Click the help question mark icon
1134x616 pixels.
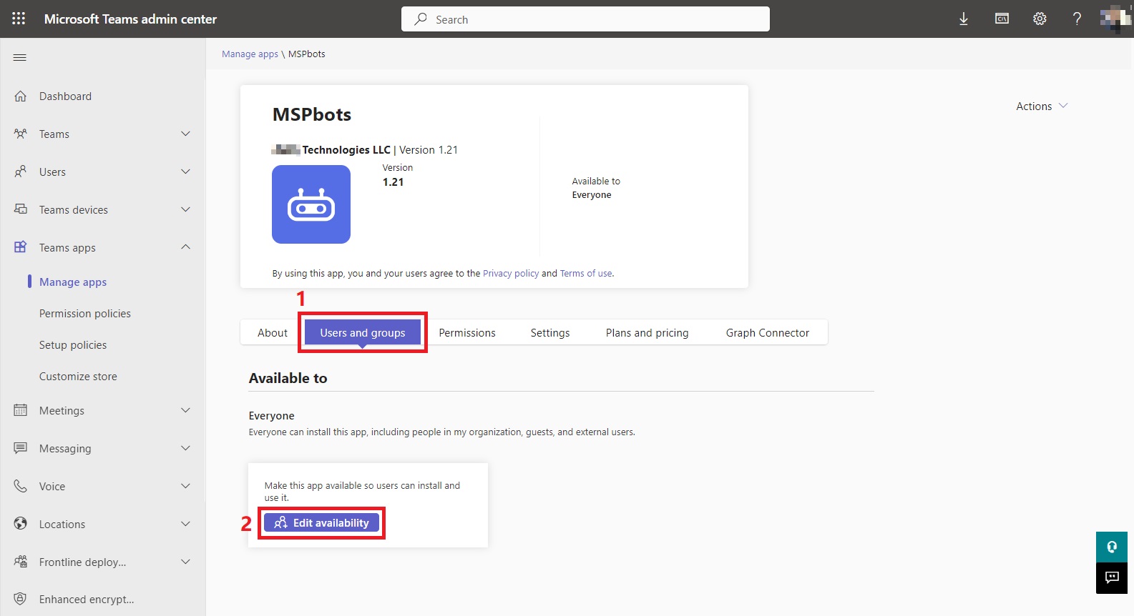(x=1077, y=19)
